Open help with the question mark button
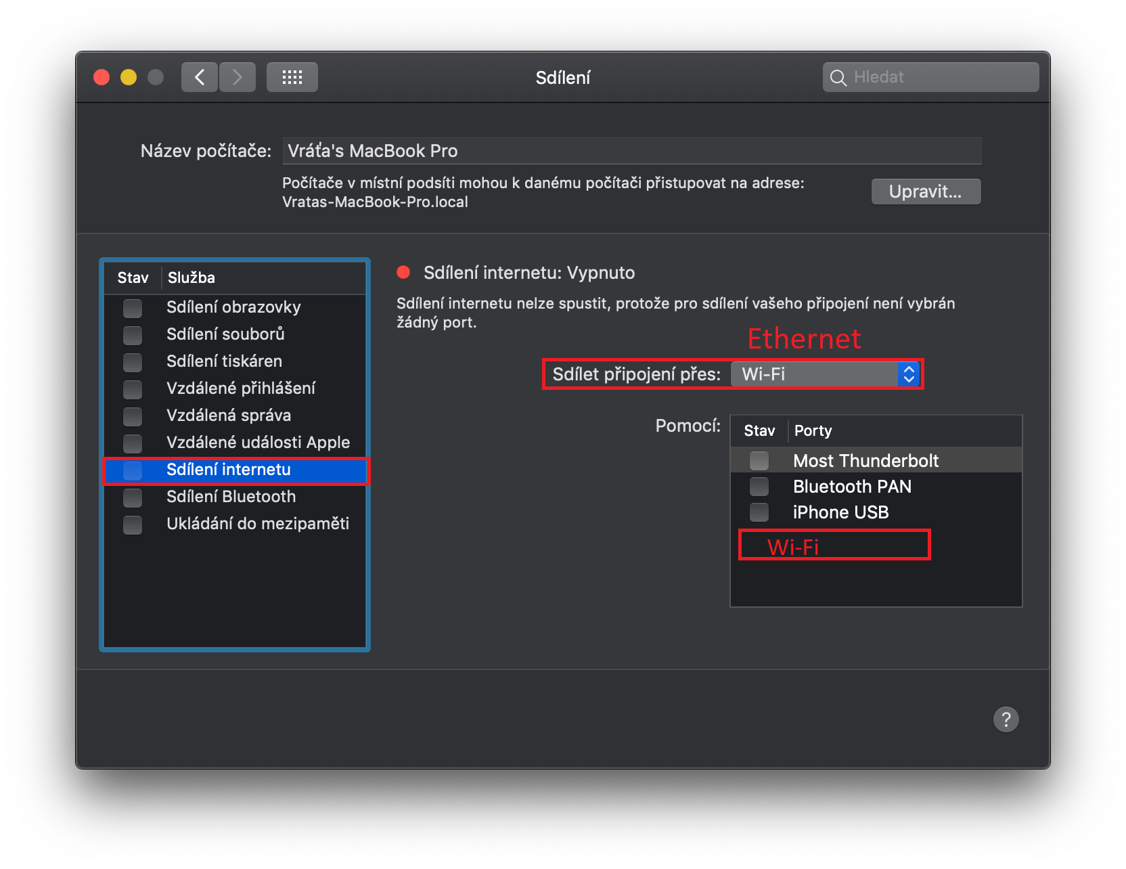Image resolution: width=1126 pixels, height=869 pixels. (1006, 719)
